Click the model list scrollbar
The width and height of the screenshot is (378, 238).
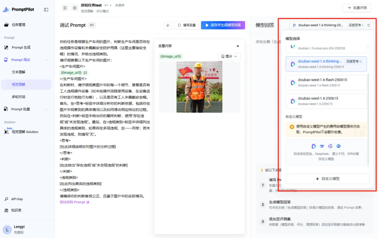pos(368,120)
